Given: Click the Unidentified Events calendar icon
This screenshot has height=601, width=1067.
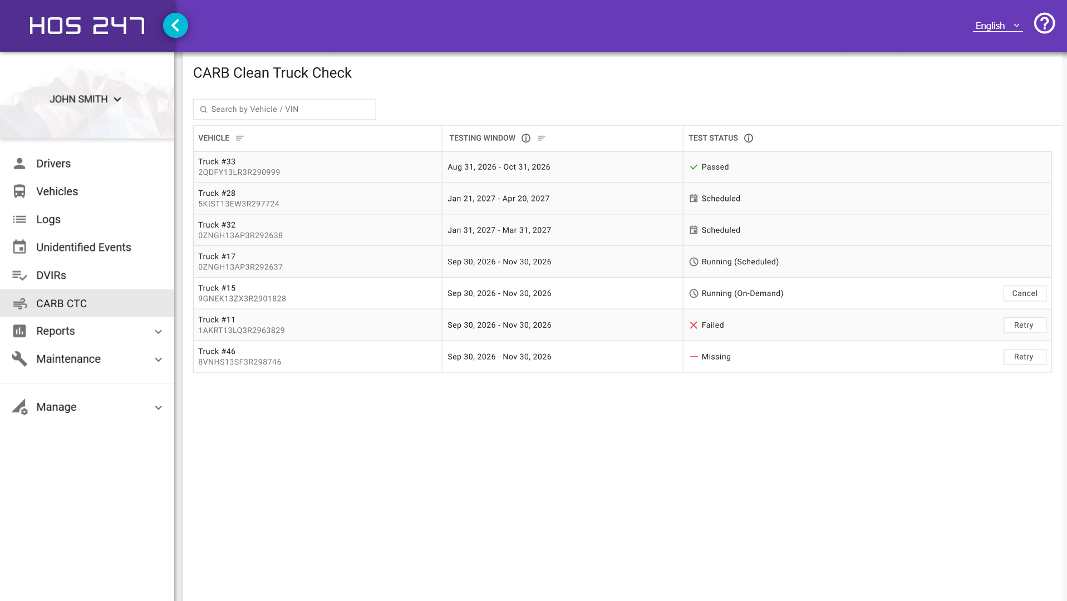Looking at the screenshot, I should tap(19, 247).
